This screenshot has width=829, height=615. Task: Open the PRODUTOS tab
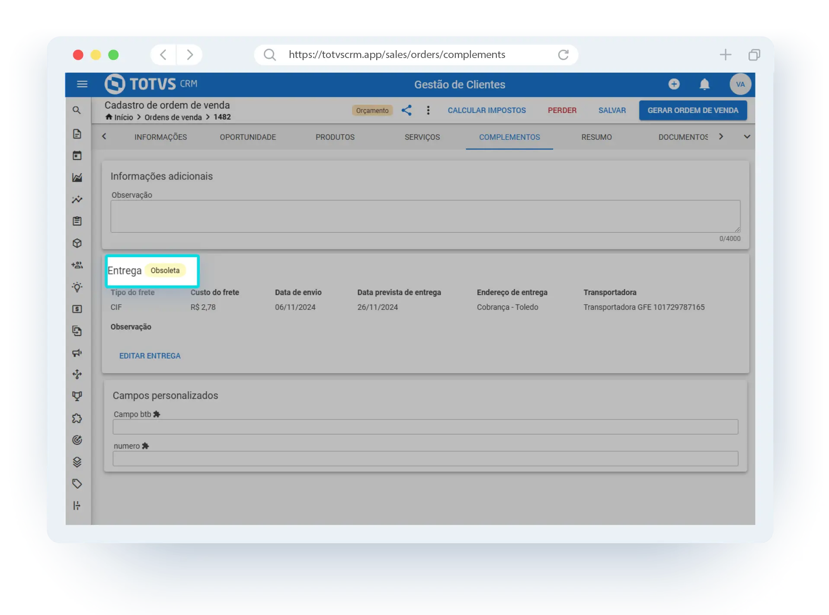pos(335,137)
